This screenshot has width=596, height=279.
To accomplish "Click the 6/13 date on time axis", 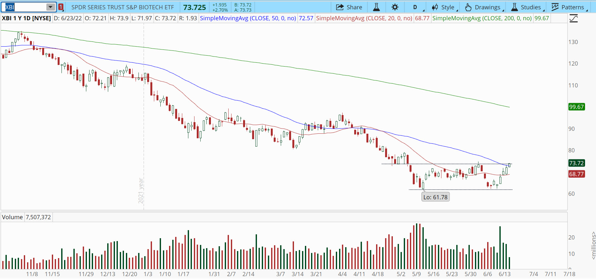I will 505,274.
